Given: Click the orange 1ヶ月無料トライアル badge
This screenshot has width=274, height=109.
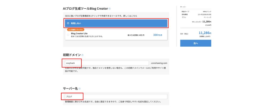Looking at the screenshot, I should coord(76,30).
